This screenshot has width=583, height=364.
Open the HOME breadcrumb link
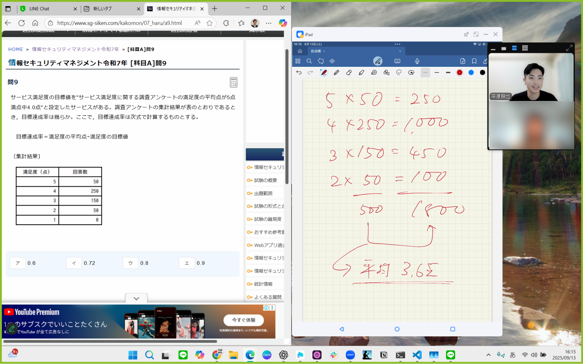(x=16, y=49)
